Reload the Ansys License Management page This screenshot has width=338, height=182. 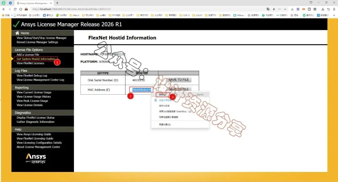pyautogui.click(x=15, y=9)
